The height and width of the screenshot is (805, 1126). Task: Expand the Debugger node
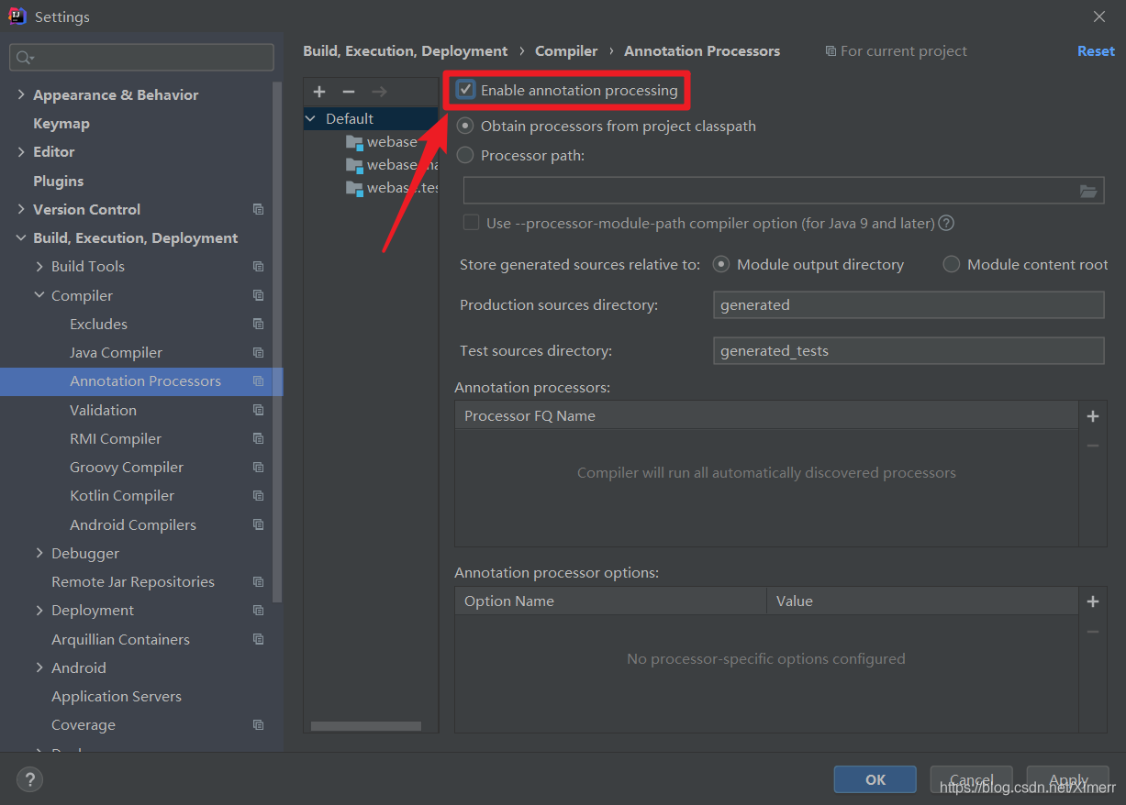click(39, 553)
